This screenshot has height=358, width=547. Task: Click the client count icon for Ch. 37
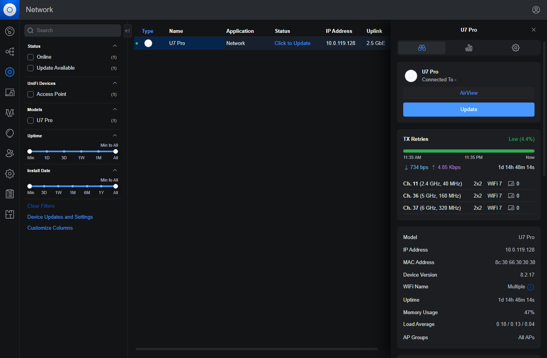pyautogui.click(x=511, y=208)
